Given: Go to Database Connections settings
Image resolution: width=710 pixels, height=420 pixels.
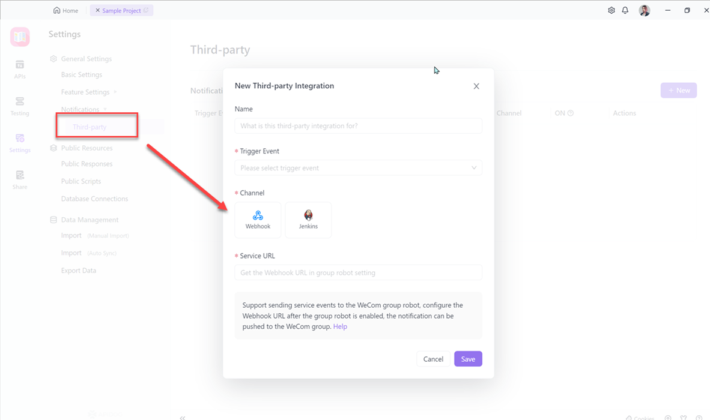Looking at the screenshot, I should [94, 199].
